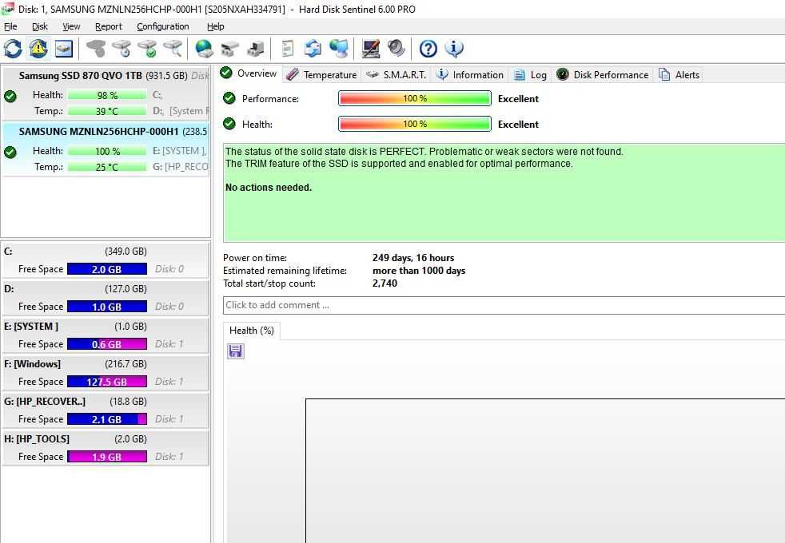Click the blue arrows with envelope toolbar icon

click(x=313, y=49)
